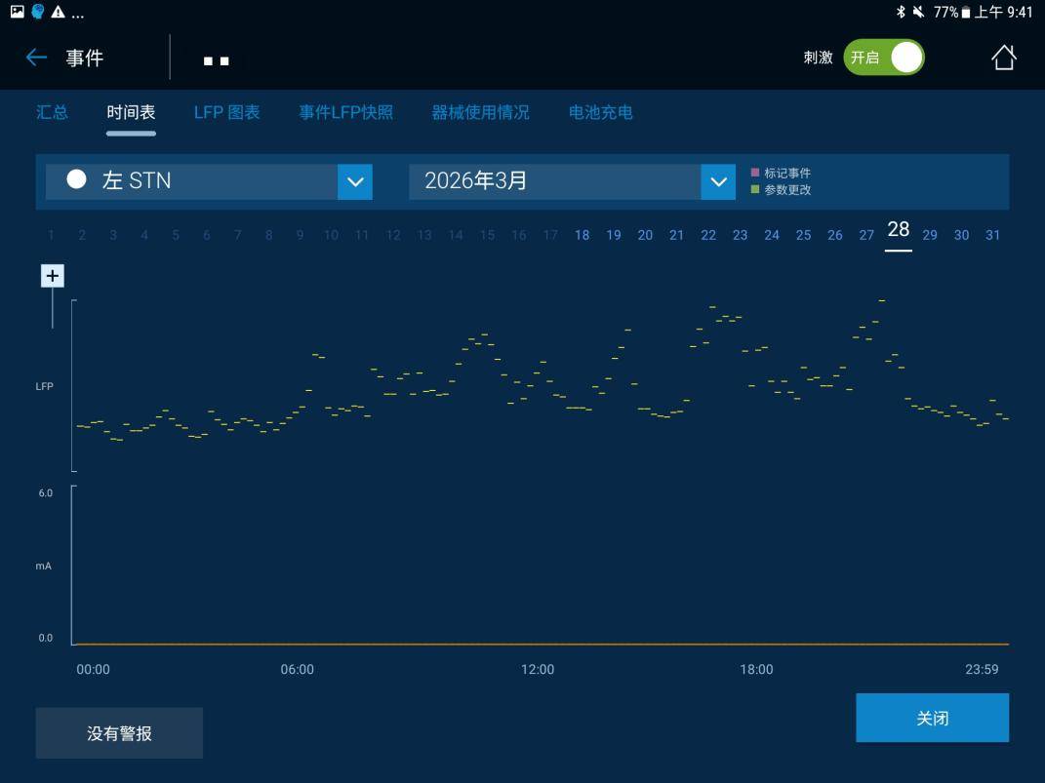
Task: Switch to the LFP 图表 tab
Action: [x=226, y=112]
